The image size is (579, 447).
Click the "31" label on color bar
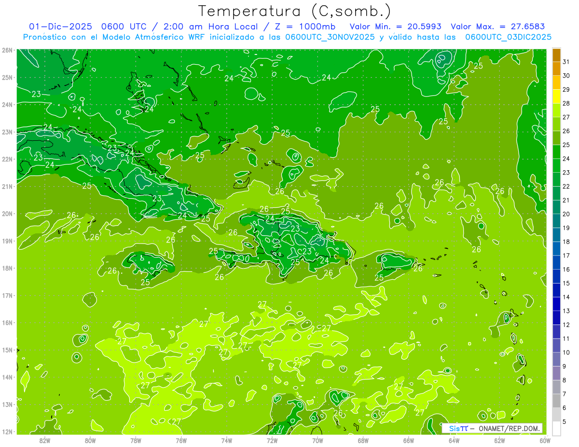click(566, 62)
